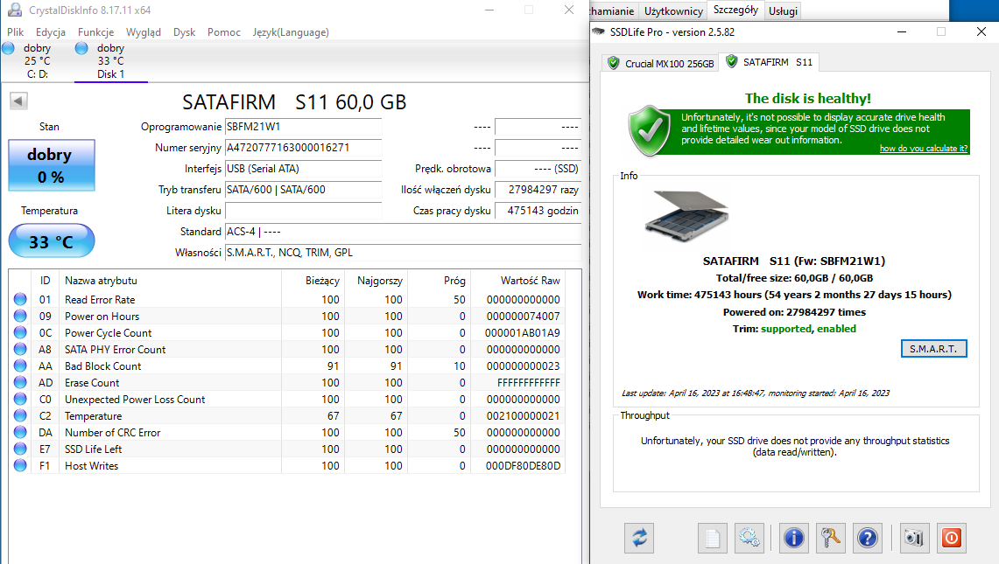The height and width of the screenshot is (564, 999).
Task: Open the gears settings icon in SSDLife
Action: point(749,538)
